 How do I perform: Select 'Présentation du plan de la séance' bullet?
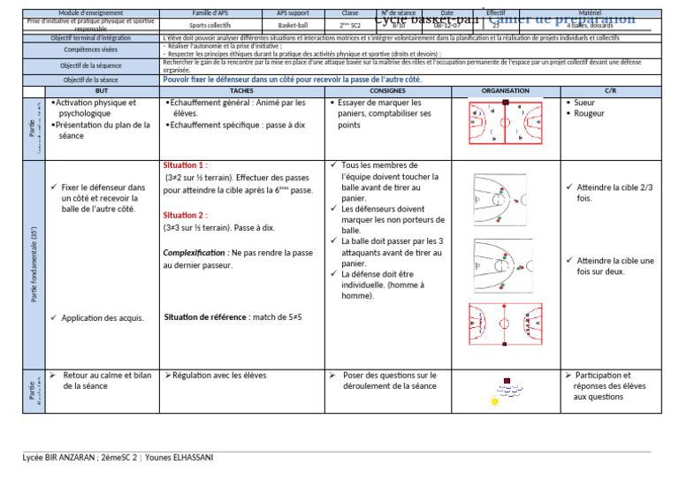101,130
